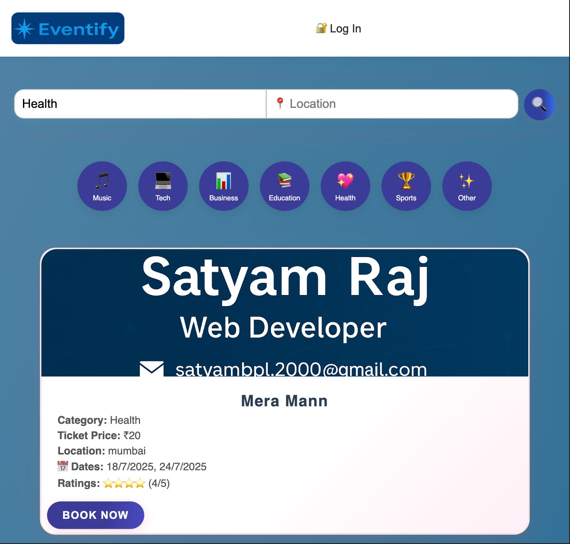Image resolution: width=570 pixels, height=544 pixels.
Task: Open the Log In link
Action: (338, 29)
